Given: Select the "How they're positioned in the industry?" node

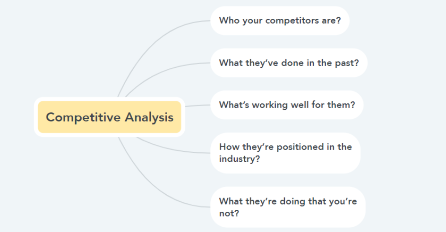Looking at the screenshot, I should (285, 153).
